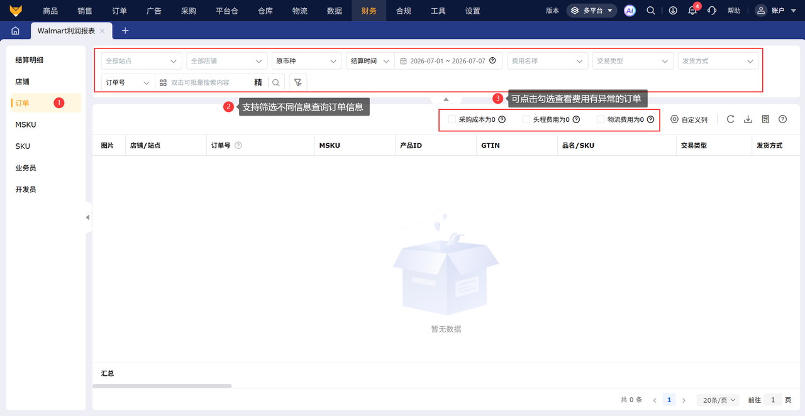The image size is (805, 416).
Task: Add a new tab with plus icon
Action: pos(125,30)
